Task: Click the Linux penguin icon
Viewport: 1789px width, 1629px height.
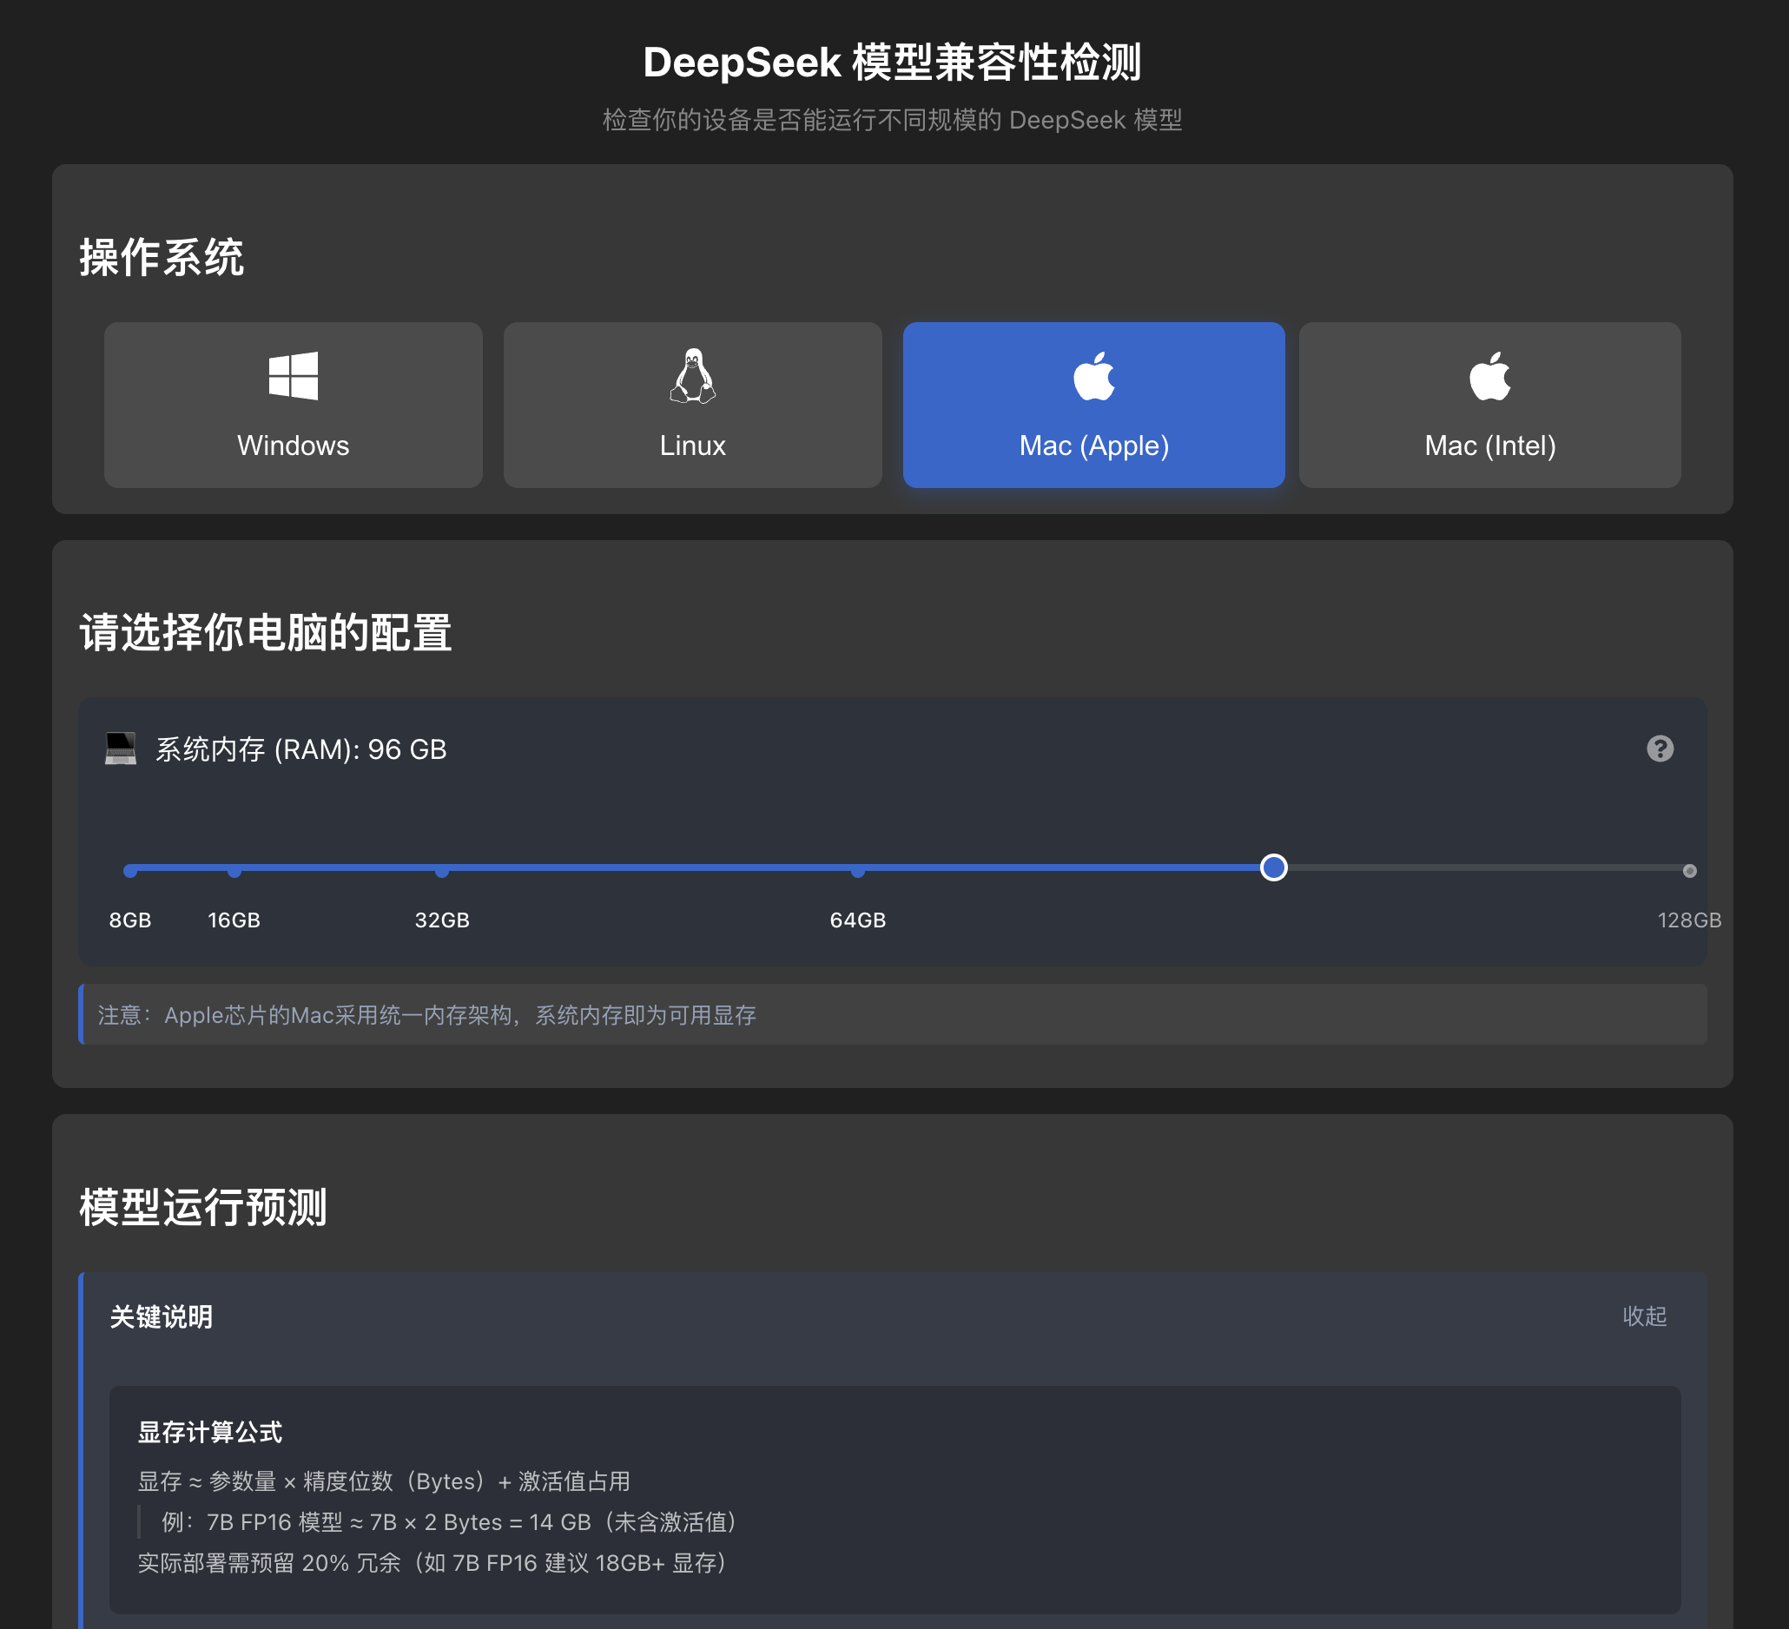Action: coord(692,376)
